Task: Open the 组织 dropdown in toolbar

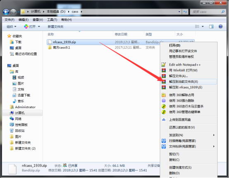Action: [11, 26]
